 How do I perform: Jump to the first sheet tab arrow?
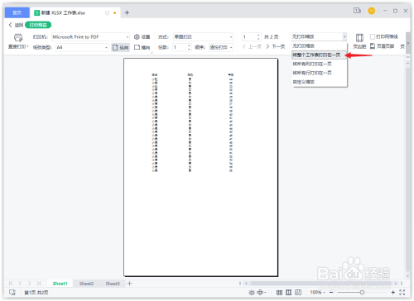point(11,284)
